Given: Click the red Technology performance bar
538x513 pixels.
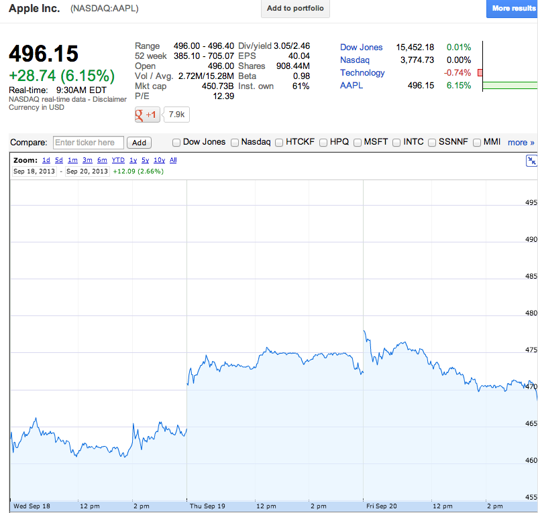Looking at the screenshot, I should pos(480,72).
